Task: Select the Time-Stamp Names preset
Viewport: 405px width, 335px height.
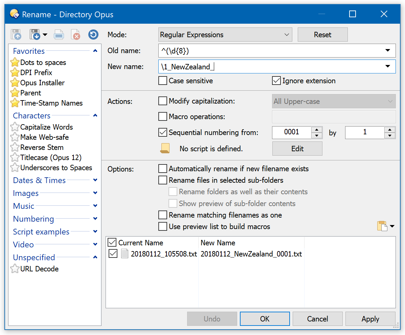Action: (x=51, y=103)
